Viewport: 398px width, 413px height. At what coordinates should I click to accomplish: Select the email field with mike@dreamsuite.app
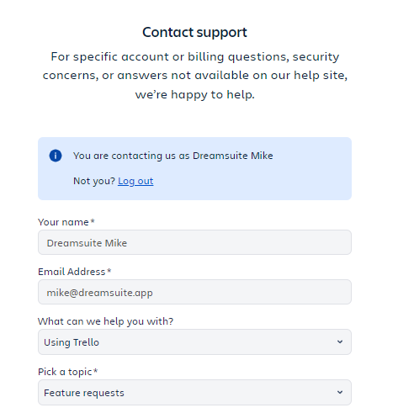click(194, 292)
